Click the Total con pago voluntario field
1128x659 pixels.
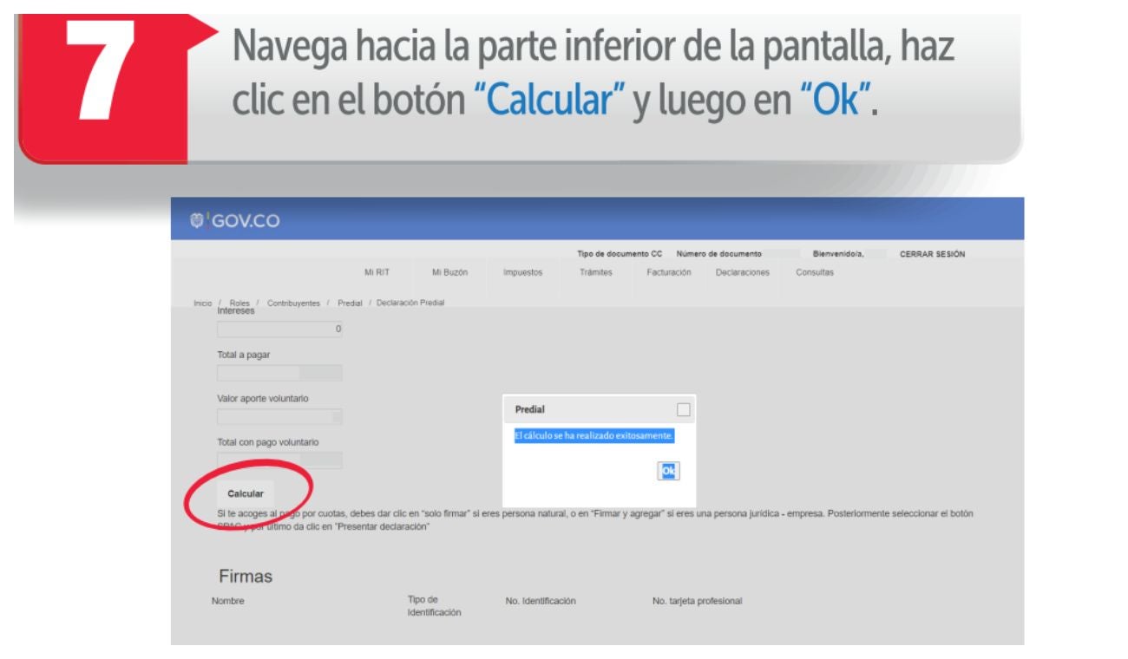(x=279, y=460)
